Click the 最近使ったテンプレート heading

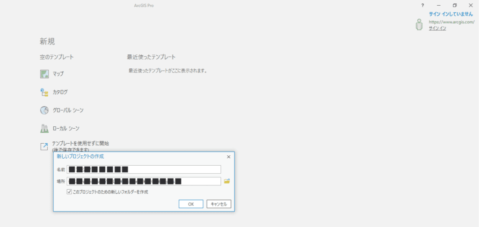tap(151, 57)
